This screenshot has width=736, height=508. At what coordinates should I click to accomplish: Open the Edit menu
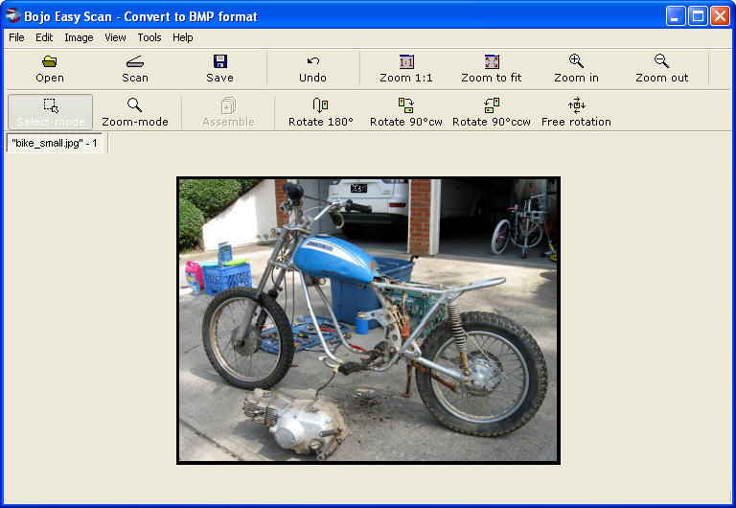pyautogui.click(x=44, y=37)
